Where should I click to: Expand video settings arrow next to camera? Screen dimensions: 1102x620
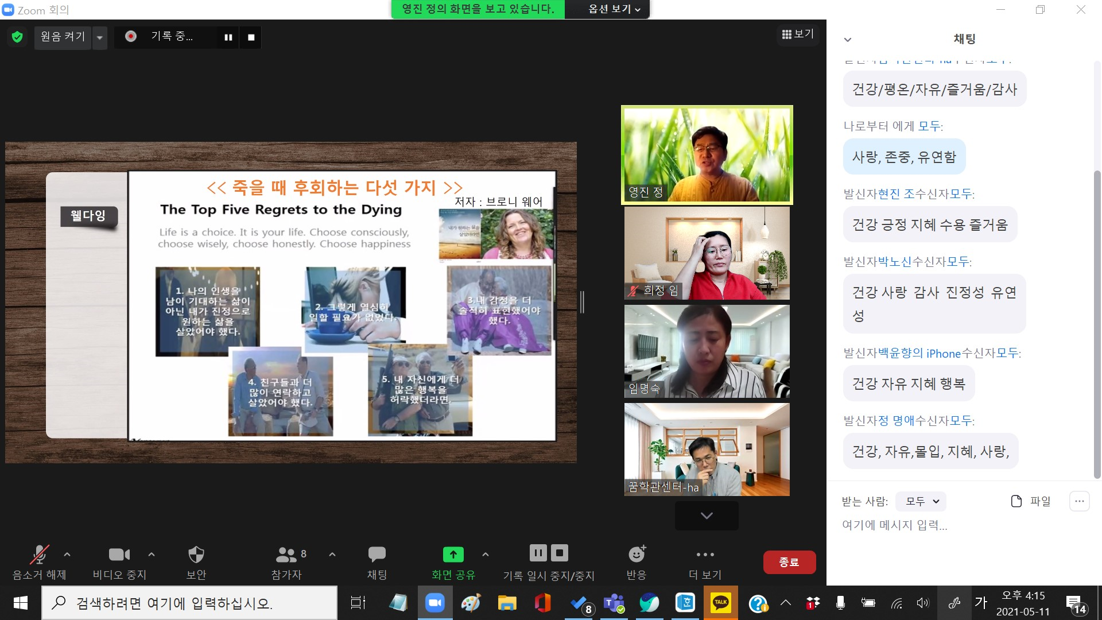[152, 554]
